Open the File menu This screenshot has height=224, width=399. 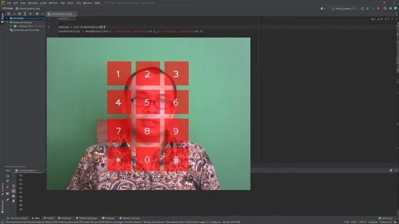tap(9, 2)
